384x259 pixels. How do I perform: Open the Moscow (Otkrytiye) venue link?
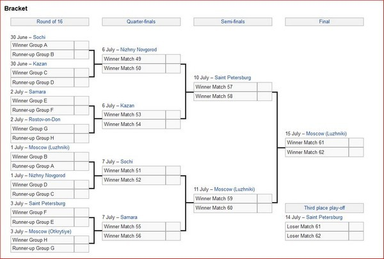click(50, 232)
